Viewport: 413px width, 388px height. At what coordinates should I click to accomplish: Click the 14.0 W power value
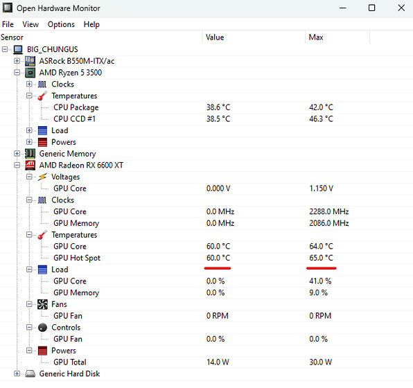point(218,362)
